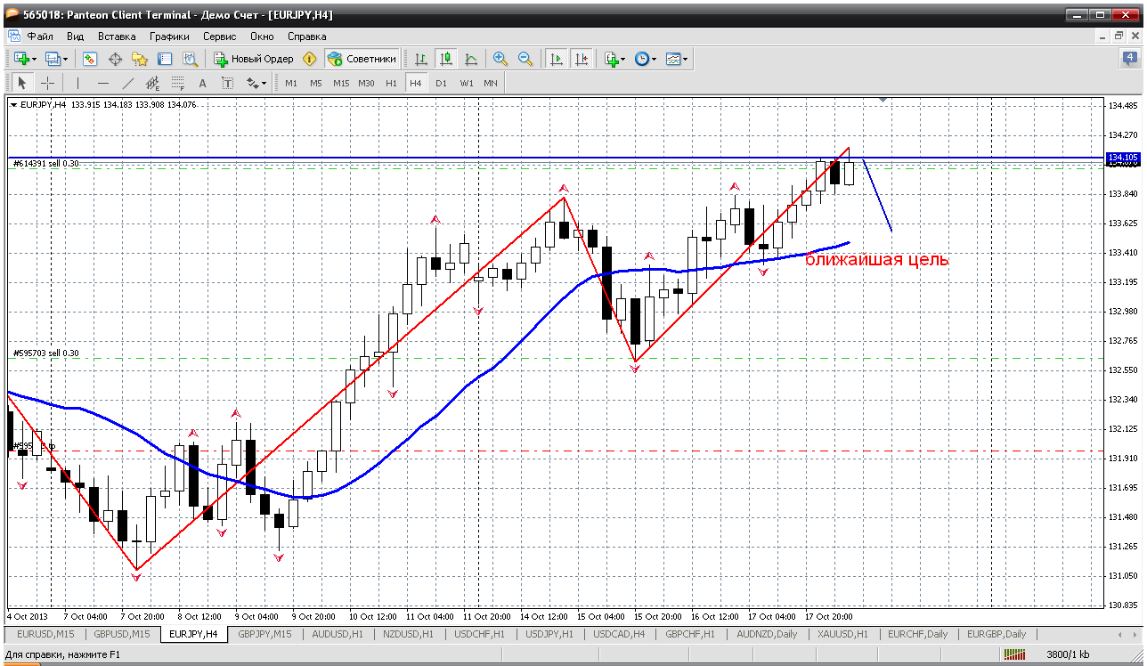
Task: Zoom out of the chart
Action: (x=525, y=59)
